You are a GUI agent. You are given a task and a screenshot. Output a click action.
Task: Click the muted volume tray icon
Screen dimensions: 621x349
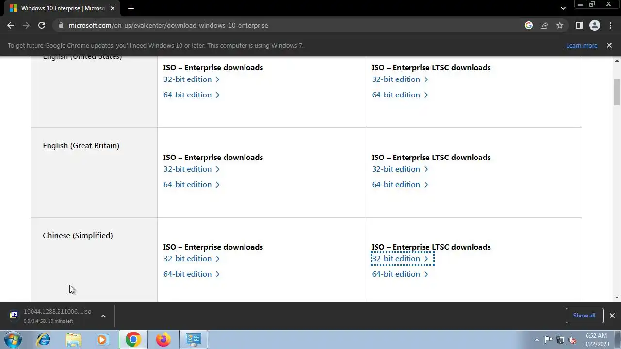click(x=572, y=340)
